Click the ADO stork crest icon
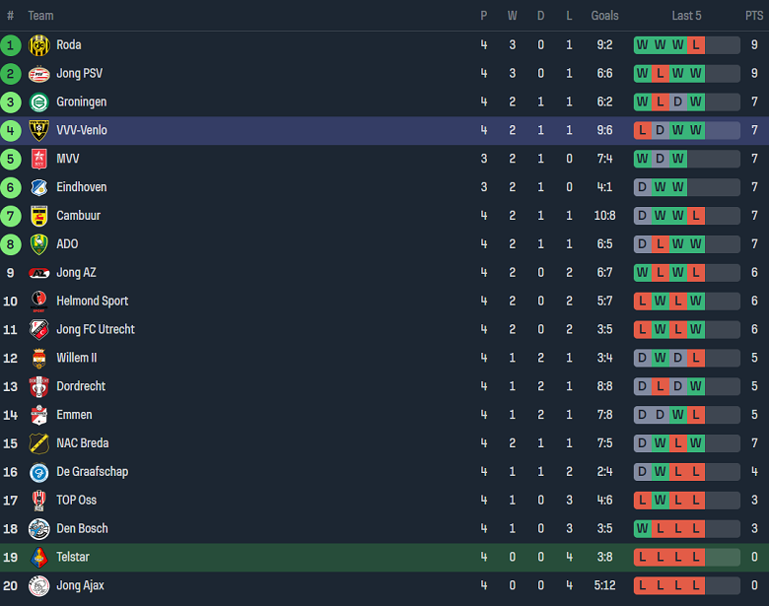 38,244
